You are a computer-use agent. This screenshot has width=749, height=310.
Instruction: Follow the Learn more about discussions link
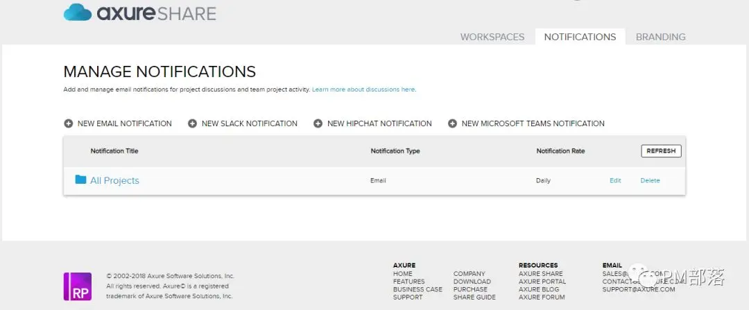point(363,89)
